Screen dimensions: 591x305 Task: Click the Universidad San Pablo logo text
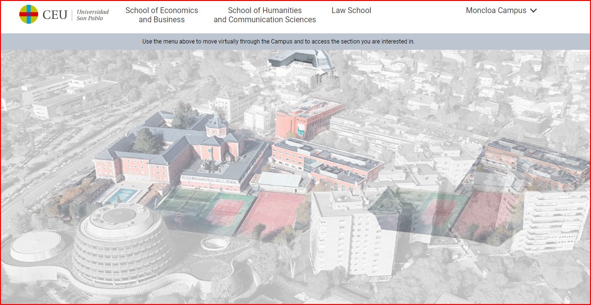tap(92, 15)
